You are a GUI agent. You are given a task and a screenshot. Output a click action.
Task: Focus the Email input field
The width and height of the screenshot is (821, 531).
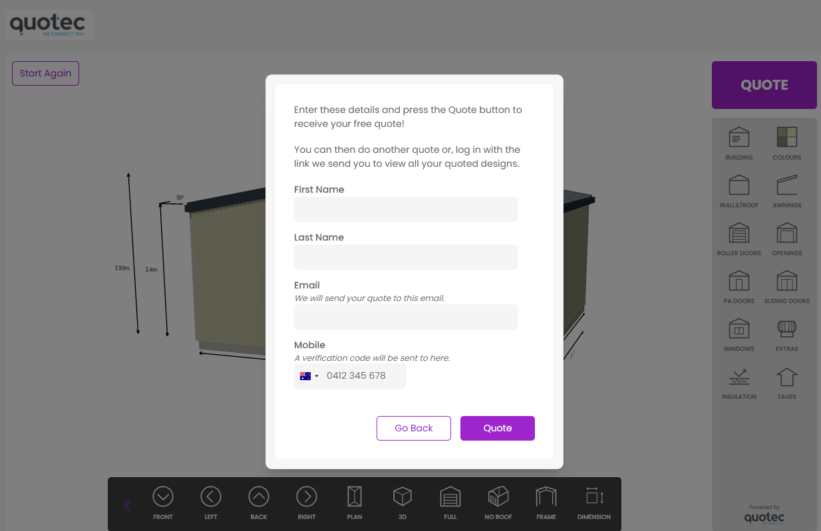click(x=406, y=317)
